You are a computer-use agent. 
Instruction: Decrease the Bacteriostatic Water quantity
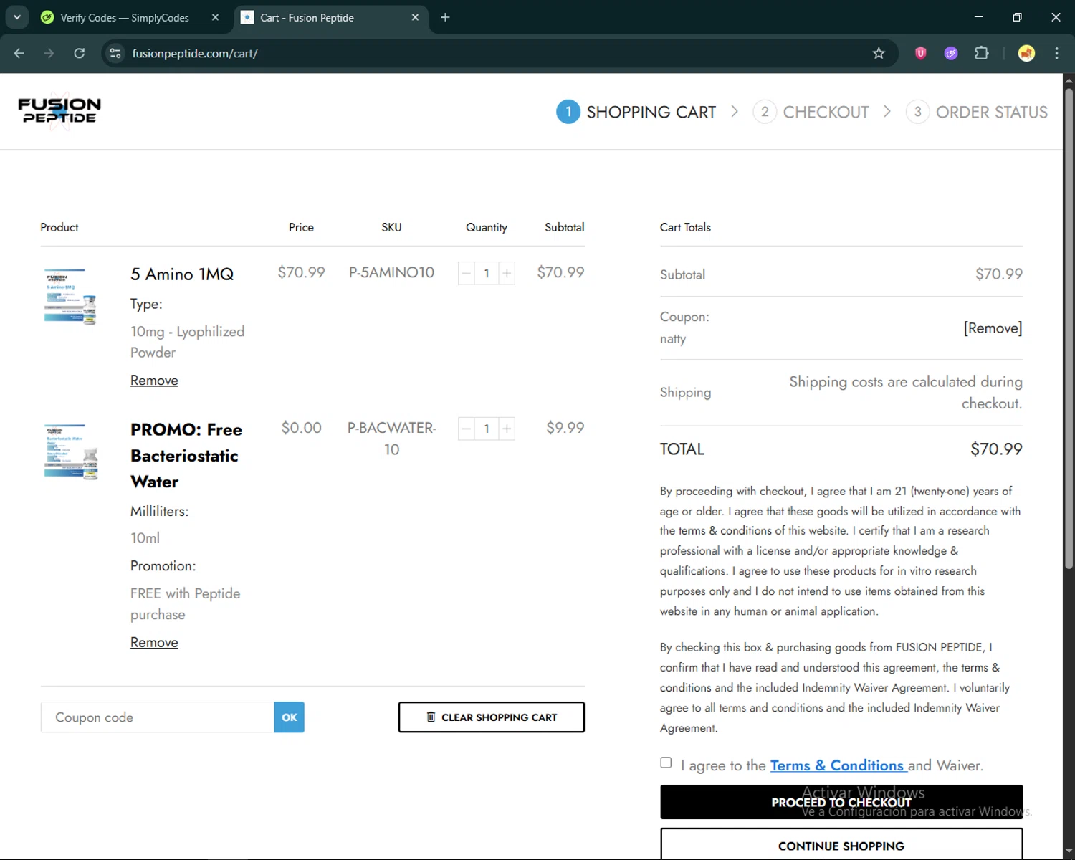coord(467,429)
